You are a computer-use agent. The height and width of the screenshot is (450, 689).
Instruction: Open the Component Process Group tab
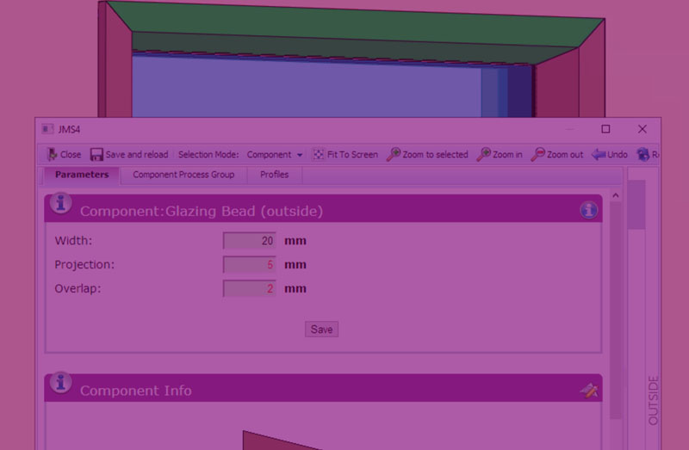pyautogui.click(x=183, y=175)
